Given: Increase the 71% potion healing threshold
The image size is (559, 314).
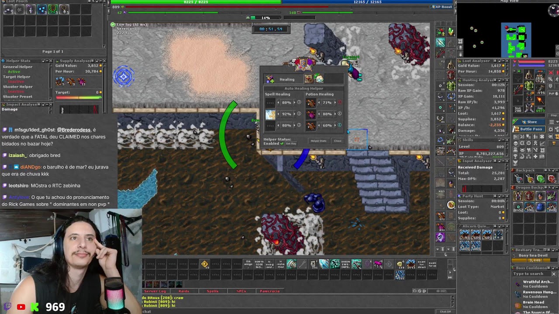Looking at the screenshot, I should (x=335, y=102).
